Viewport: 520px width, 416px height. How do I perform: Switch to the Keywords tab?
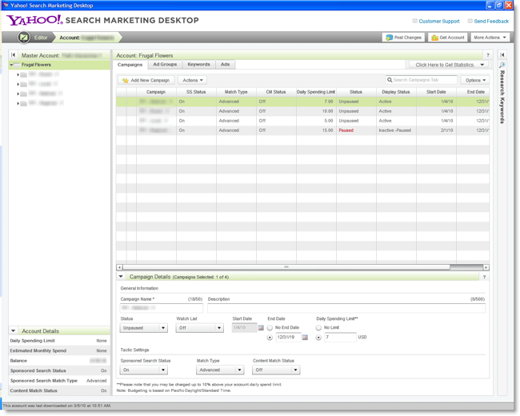(198, 64)
